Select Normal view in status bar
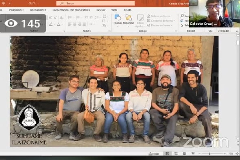This screenshot has height=160, width=240. click(x=167, y=154)
